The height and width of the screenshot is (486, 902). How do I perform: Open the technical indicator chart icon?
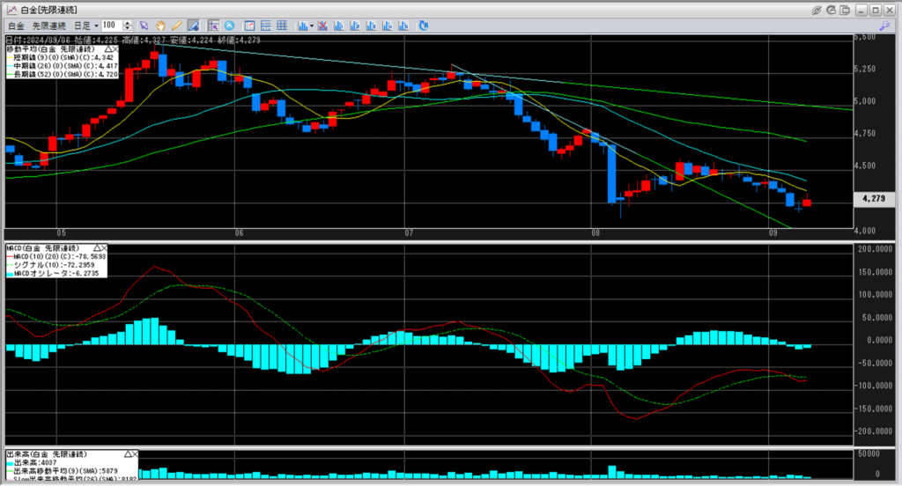pos(303,26)
